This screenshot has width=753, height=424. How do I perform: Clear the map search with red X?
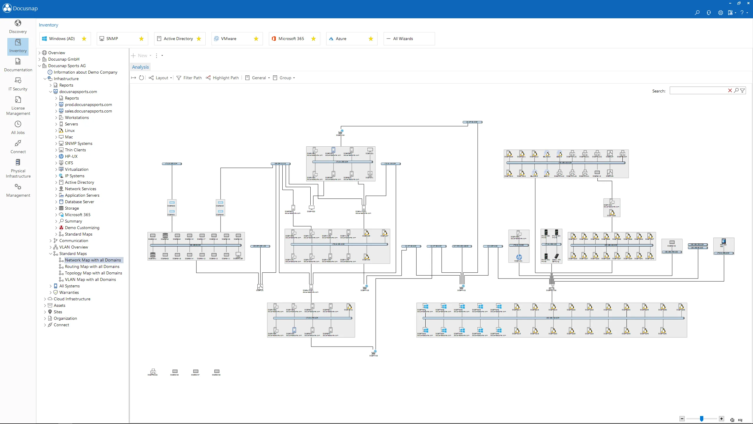tap(730, 91)
